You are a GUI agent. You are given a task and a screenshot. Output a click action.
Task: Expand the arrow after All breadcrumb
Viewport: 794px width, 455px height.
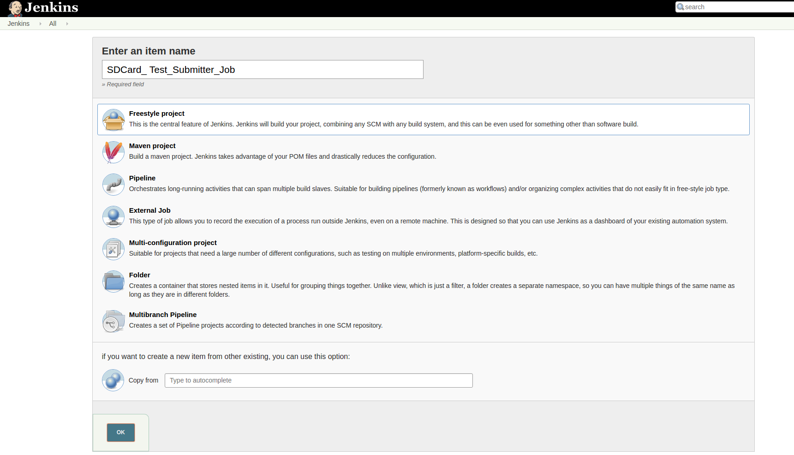67,24
